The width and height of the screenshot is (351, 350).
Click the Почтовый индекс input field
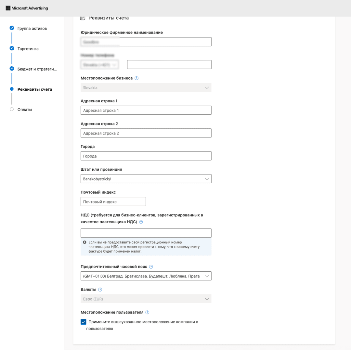coord(113,201)
